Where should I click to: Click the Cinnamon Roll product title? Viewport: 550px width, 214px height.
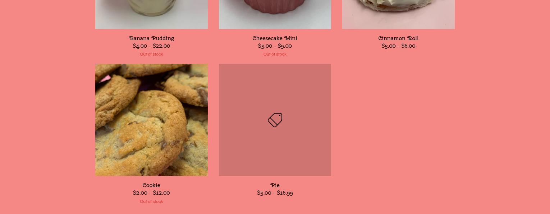pos(398,38)
